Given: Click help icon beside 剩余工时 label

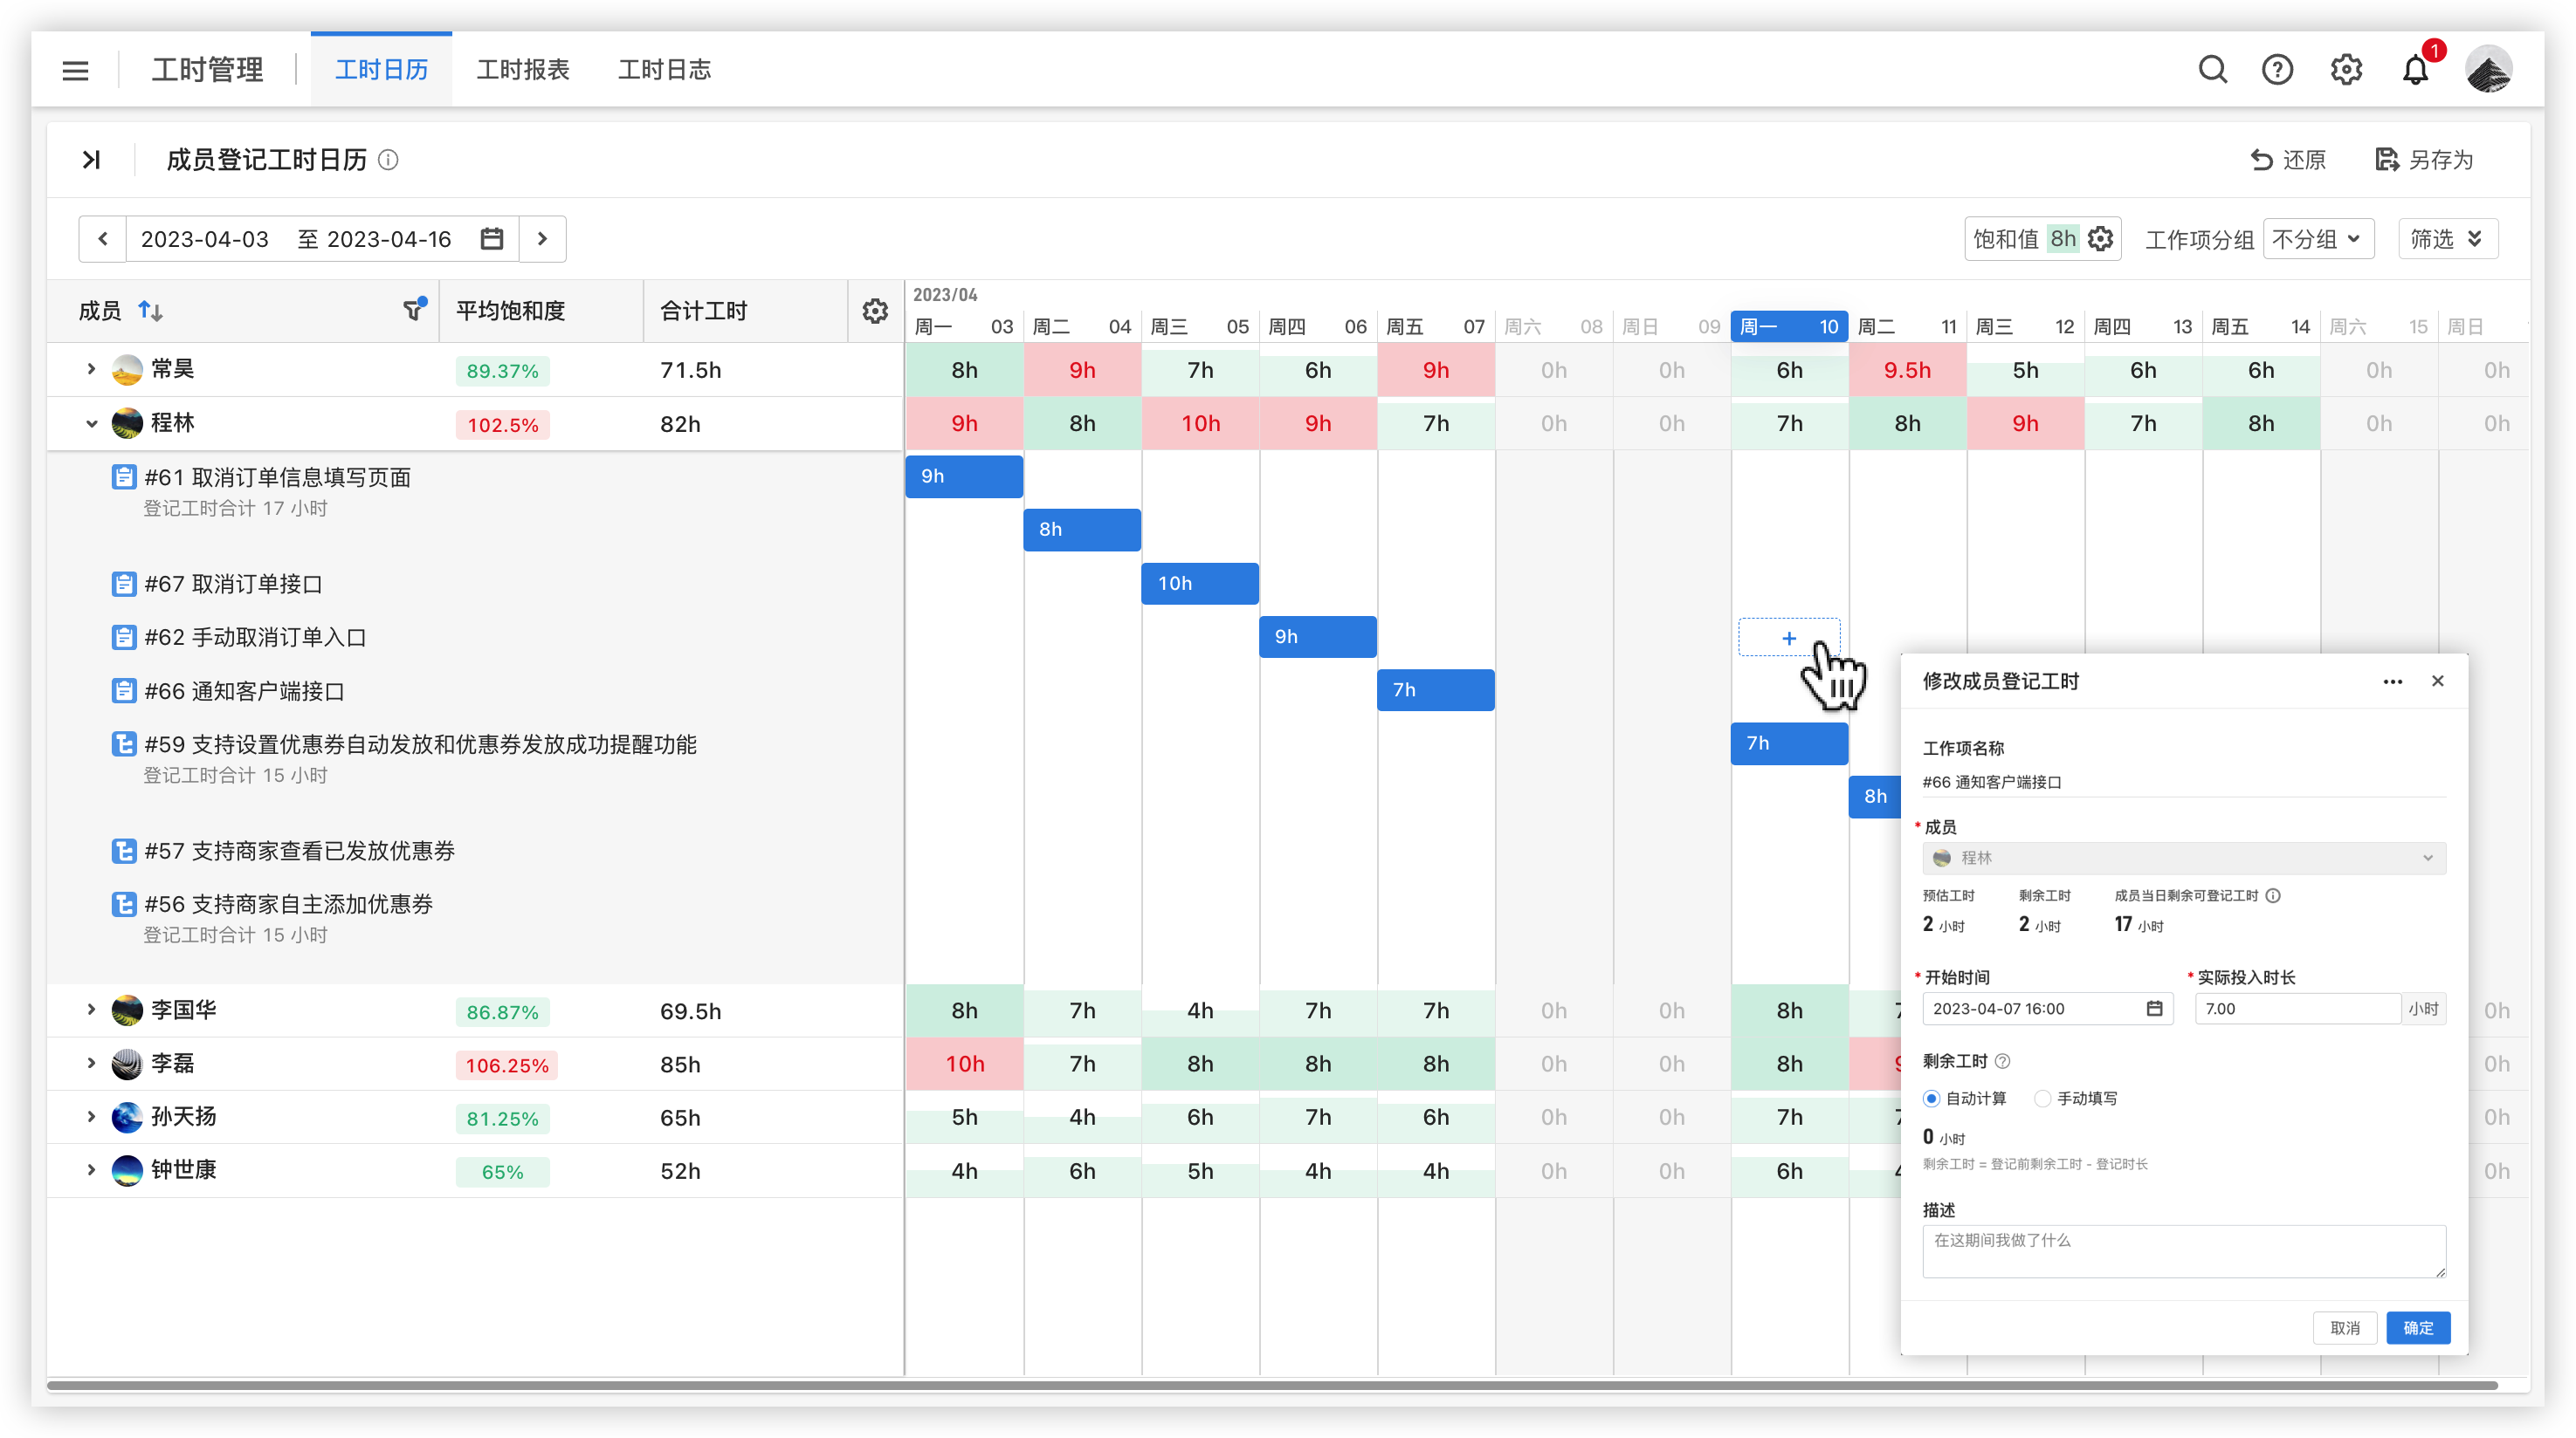Looking at the screenshot, I should [x=2003, y=1061].
